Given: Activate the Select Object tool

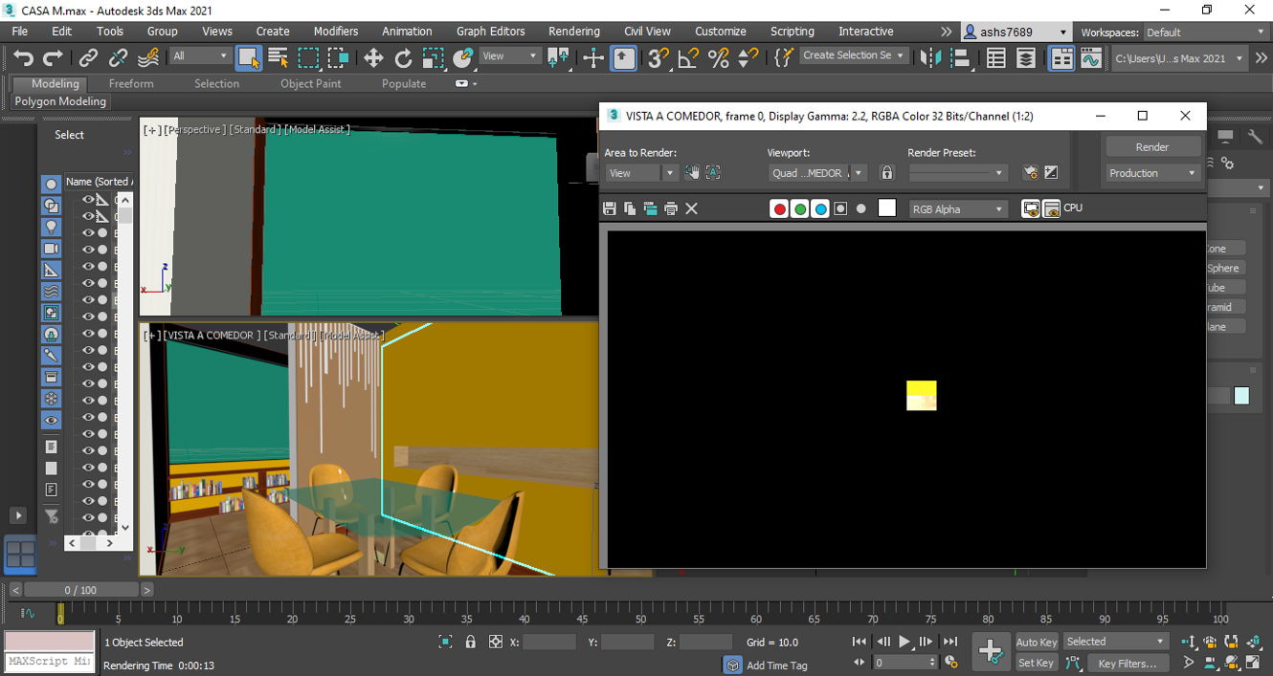Looking at the screenshot, I should coord(248,57).
